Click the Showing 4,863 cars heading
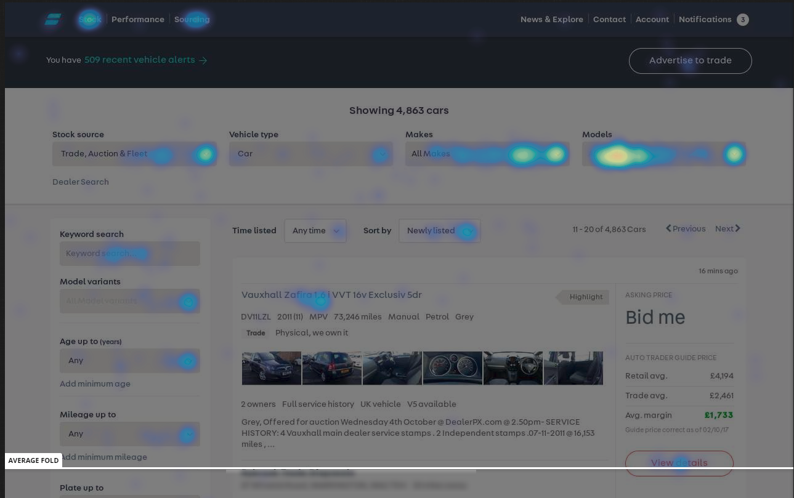The height and width of the screenshot is (498, 794). [399, 110]
